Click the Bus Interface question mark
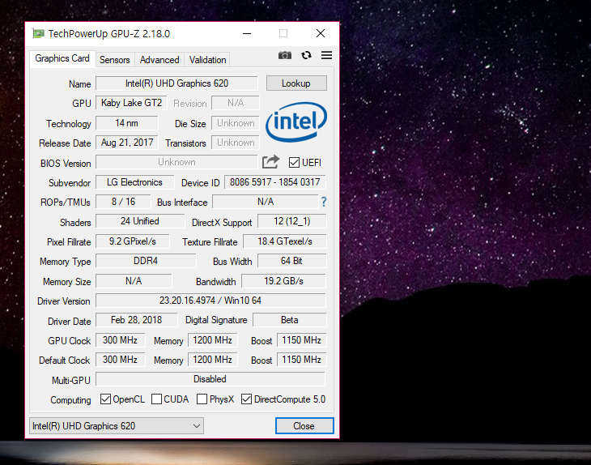This screenshot has width=591, height=465. (324, 202)
